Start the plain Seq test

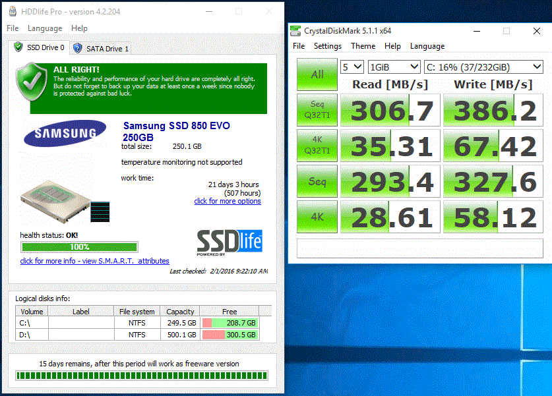coord(317,181)
